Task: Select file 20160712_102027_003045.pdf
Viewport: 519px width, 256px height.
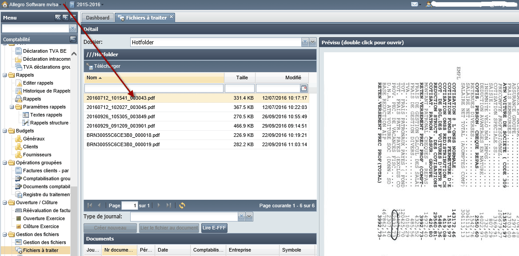Action: click(x=196, y=107)
